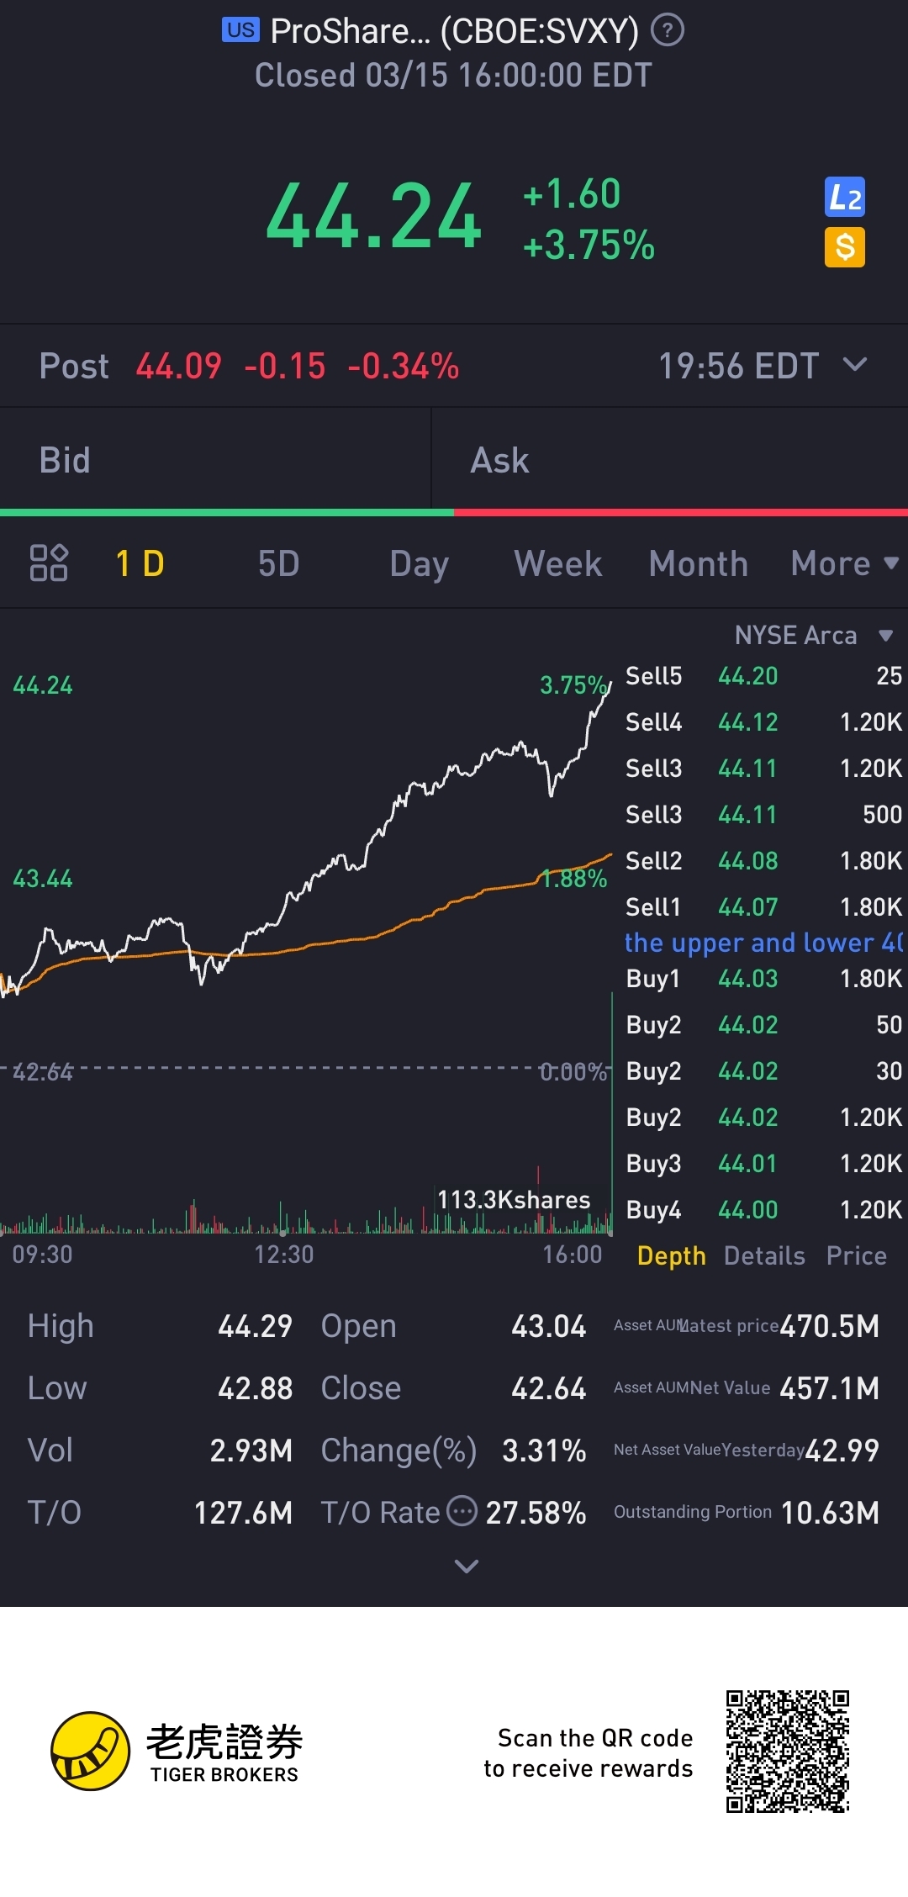Tap the Outstanding Portion 10.63M value
Screen dimensions: 908x1897
click(830, 1513)
